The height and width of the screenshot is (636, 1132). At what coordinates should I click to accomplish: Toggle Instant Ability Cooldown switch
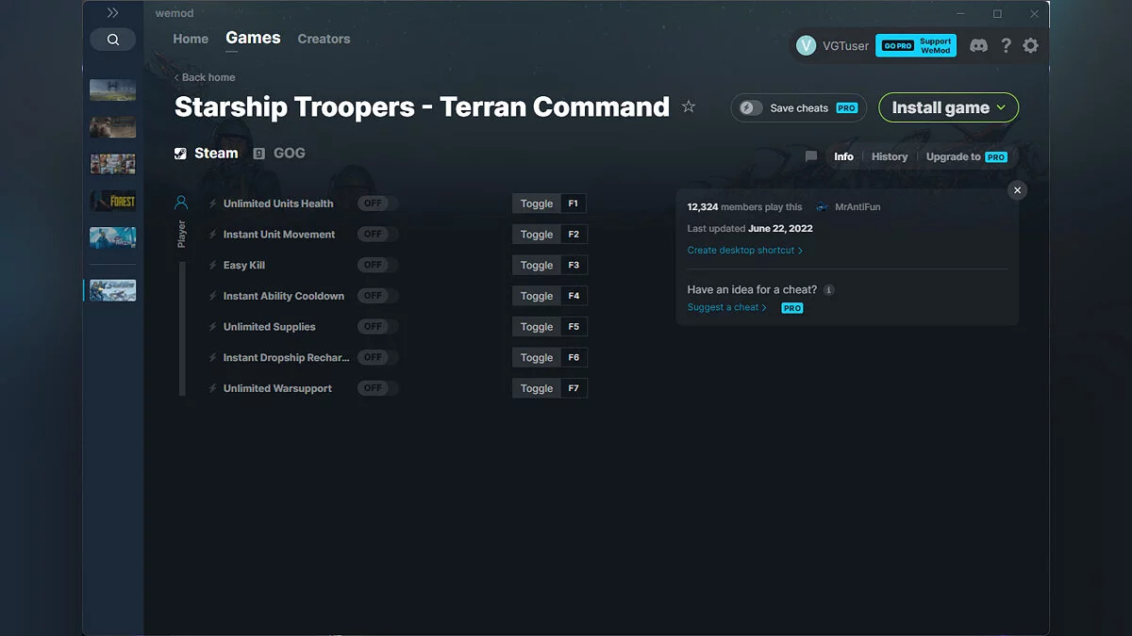click(x=377, y=296)
